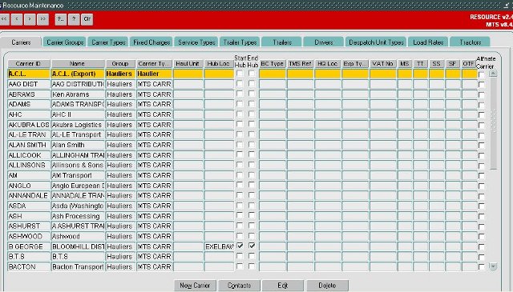Jump to last record with >> button
The width and height of the screenshot is (513, 292).
[42, 19]
